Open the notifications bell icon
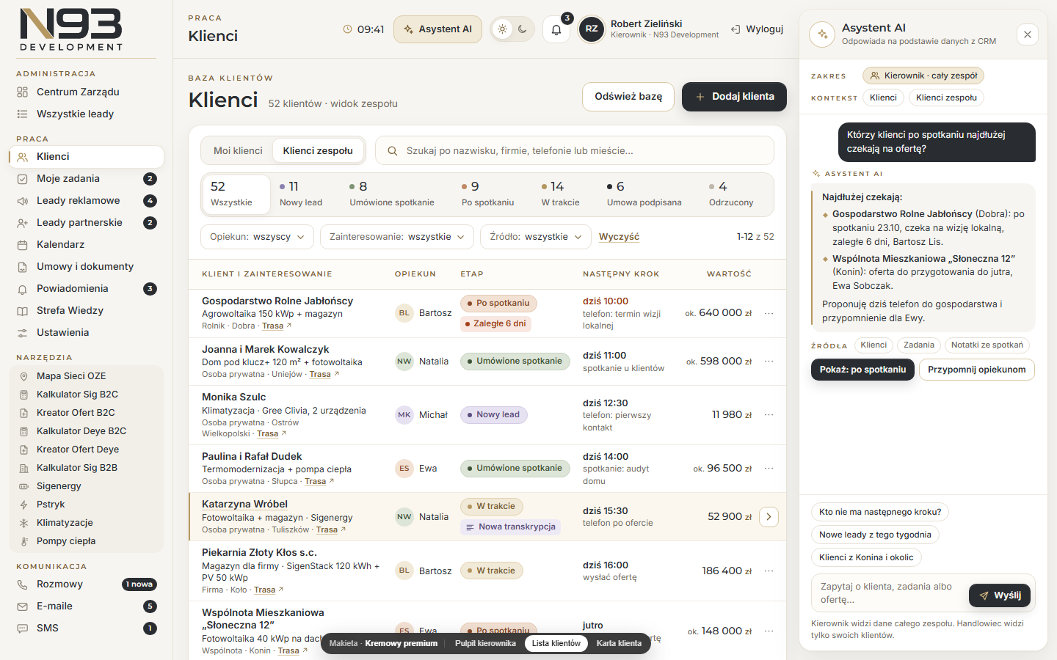Image resolution: width=1057 pixels, height=660 pixels. click(x=556, y=29)
